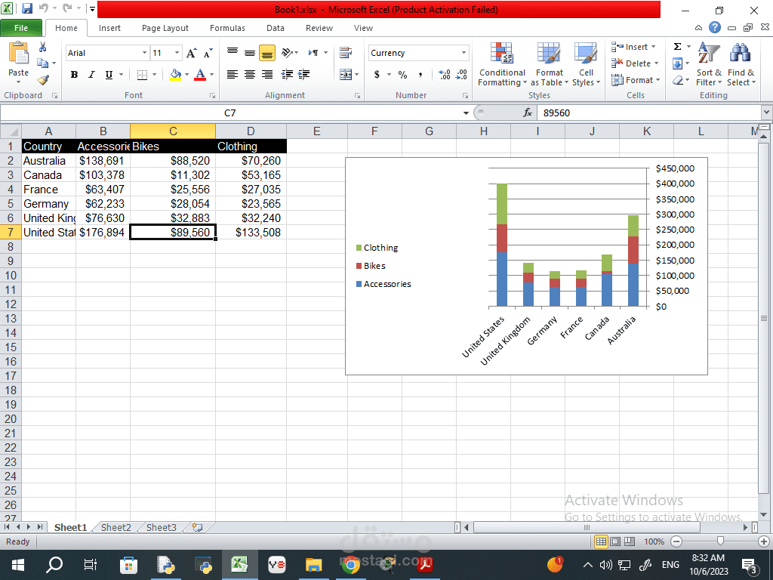Click the Delete cells button
This screenshot has width=773, height=580.
pyautogui.click(x=636, y=63)
